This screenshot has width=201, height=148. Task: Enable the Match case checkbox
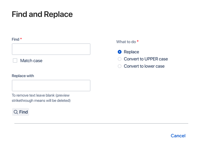coord(15,61)
